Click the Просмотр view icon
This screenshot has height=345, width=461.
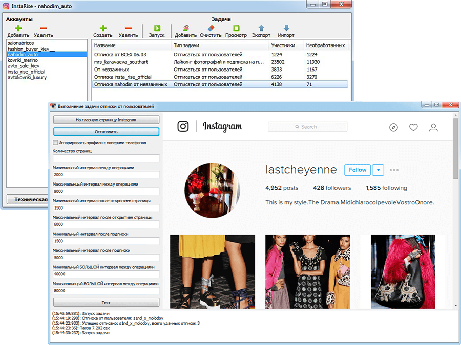[236, 28]
